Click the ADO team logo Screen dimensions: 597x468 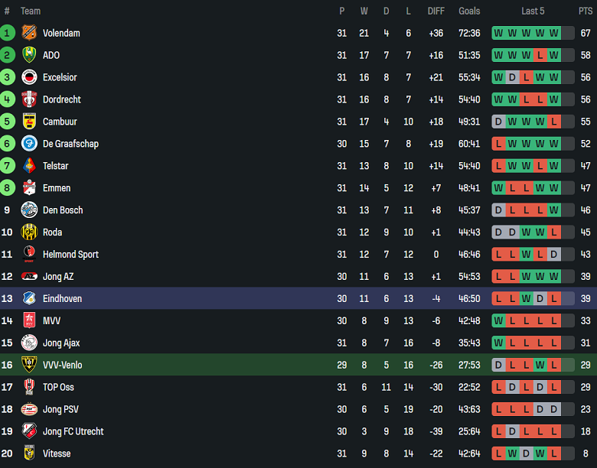pos(29,55)
